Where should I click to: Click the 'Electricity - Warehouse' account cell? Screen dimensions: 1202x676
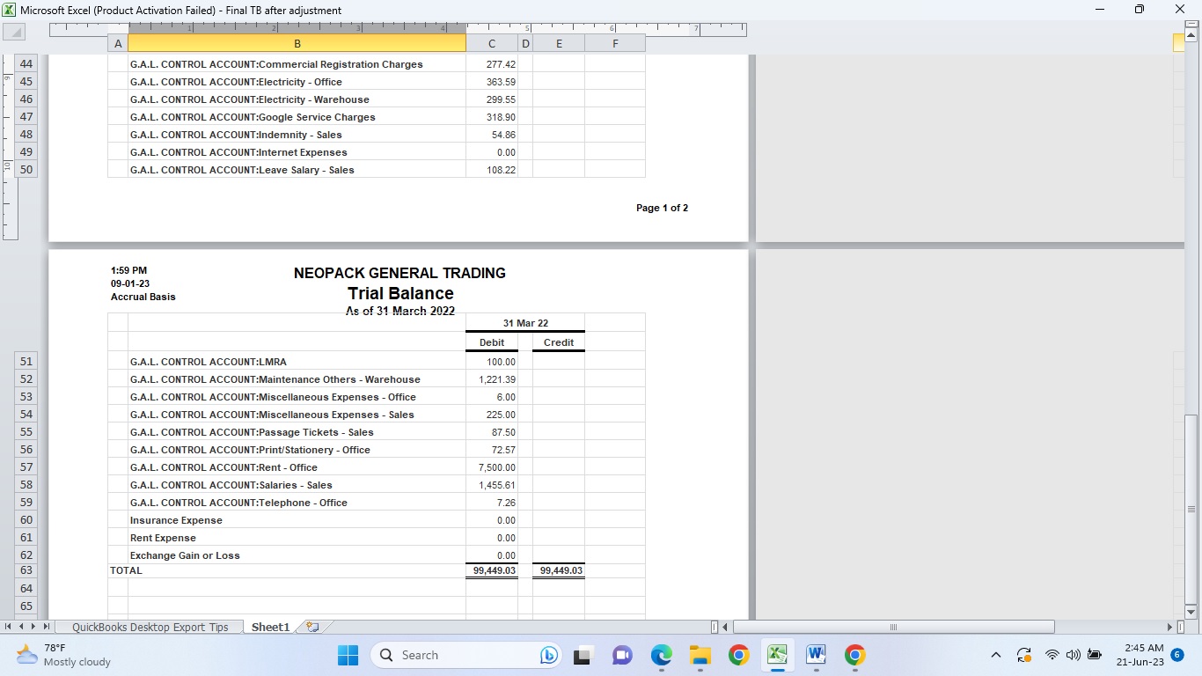[x=297, y=99]
